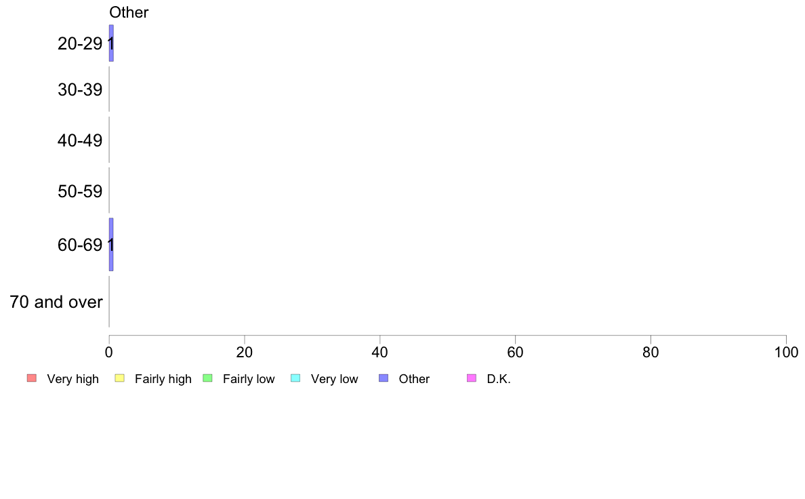Click the 40-49 age group label
The height and width of the screenshot is (499, 805).
[x=80, y=140]
